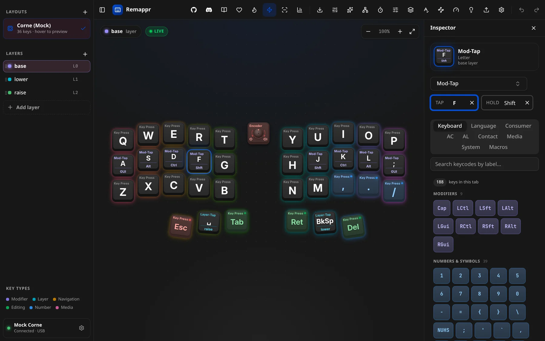Screen dimensions: 545x341
Task: Click the flame icon in the toolbar
Action: click(254, 10)
